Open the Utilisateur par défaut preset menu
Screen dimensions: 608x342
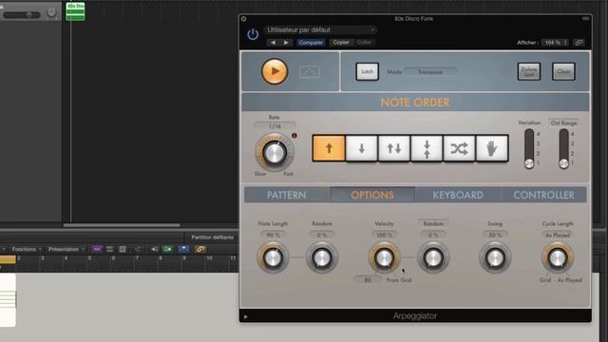pos(320,29)
